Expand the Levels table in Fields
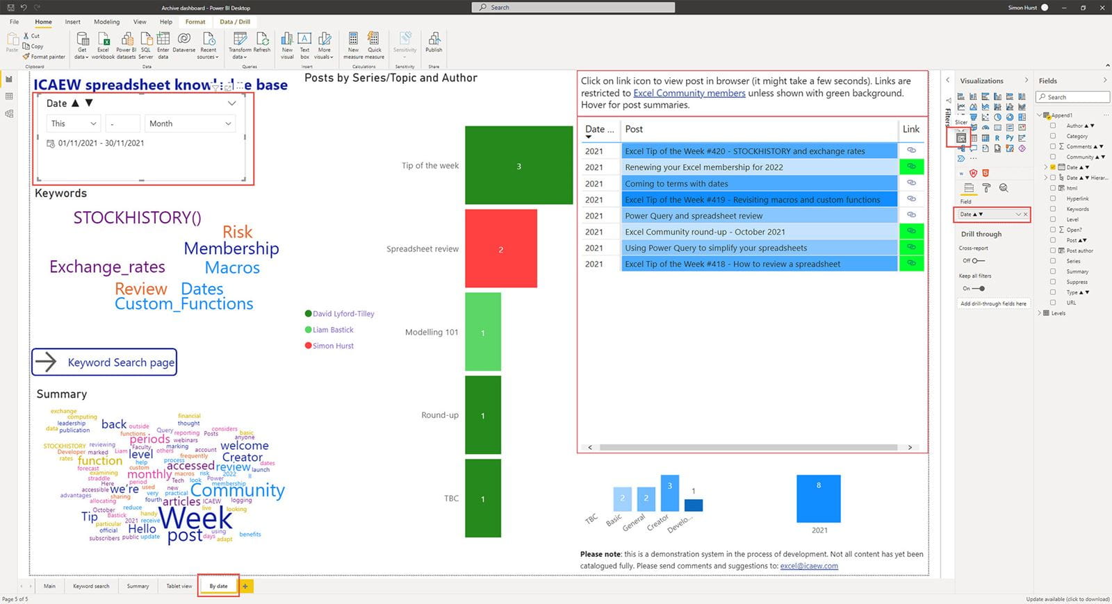Image resolution: width=1112 pixels, height=604 pixels. (1040, 313)
